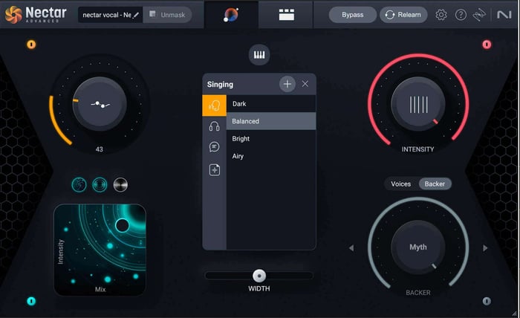This screenshot has height=318, width=520.
Task: Select the custom file-plus category icon
Action: [x=214, y=170]
